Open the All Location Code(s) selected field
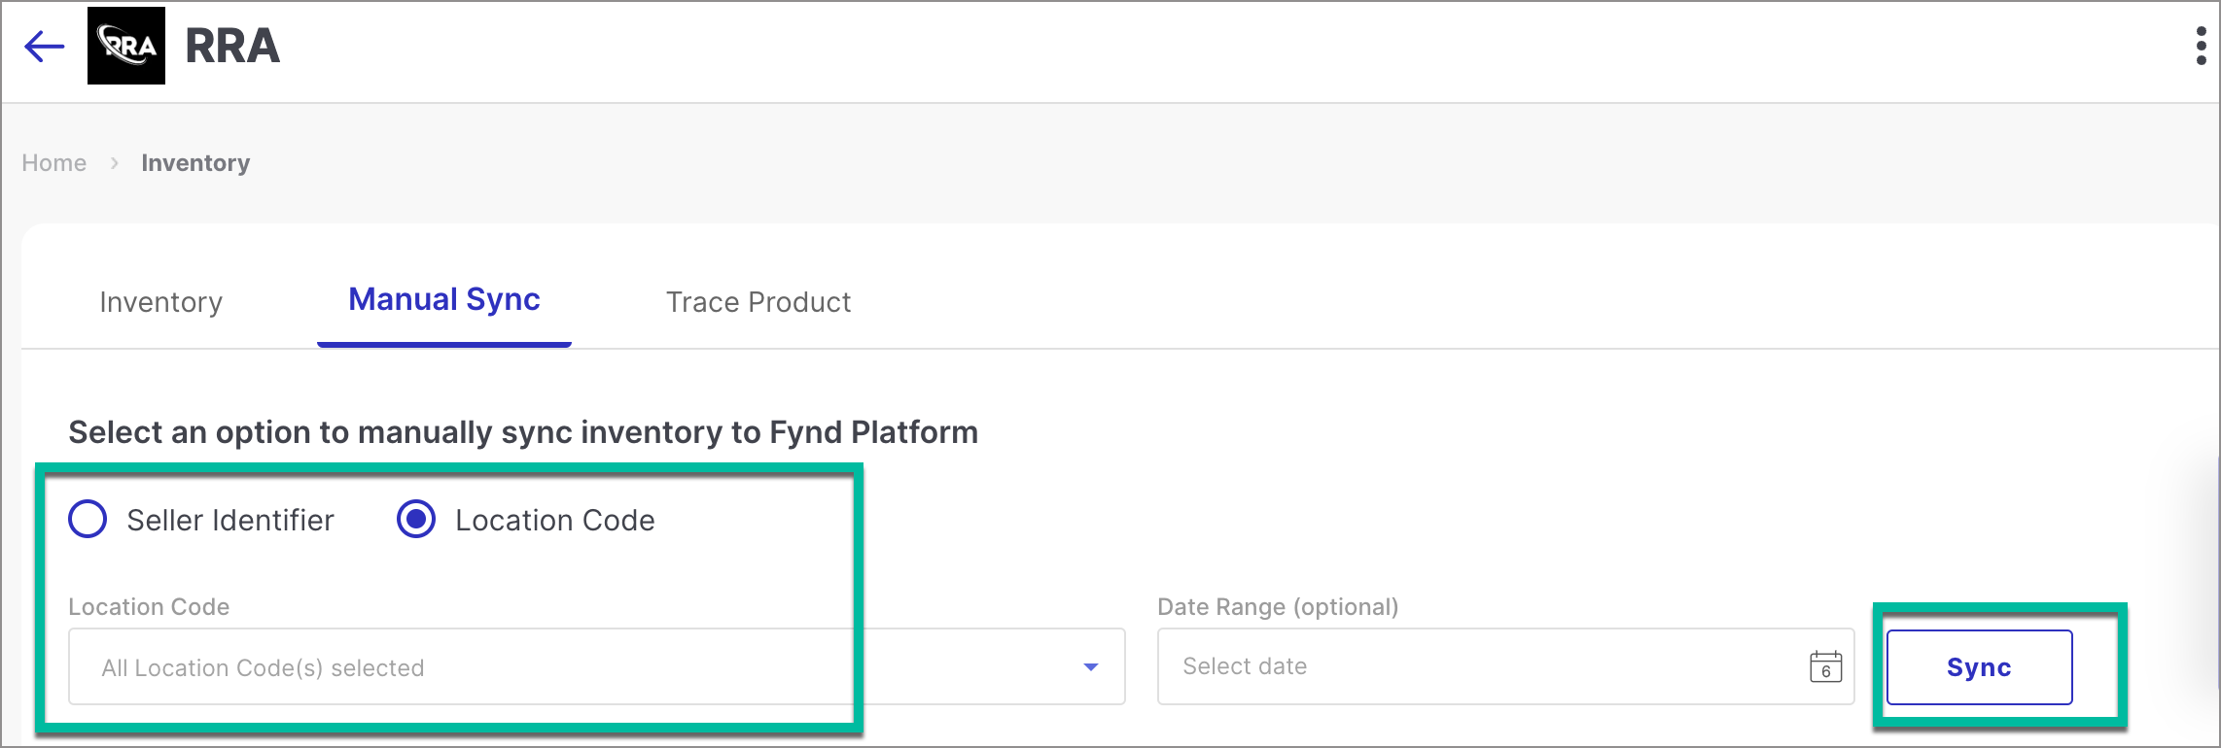2221x748 pixels. coord(596,666)
